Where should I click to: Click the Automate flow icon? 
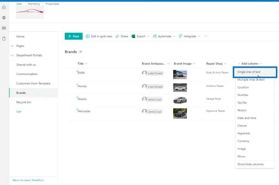pos(155,36)
